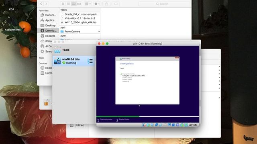Image resolution: width=257 pixels, height=144 pixels.
Task: Open Applications in Finder sidebar
Action: coord(48,20)
